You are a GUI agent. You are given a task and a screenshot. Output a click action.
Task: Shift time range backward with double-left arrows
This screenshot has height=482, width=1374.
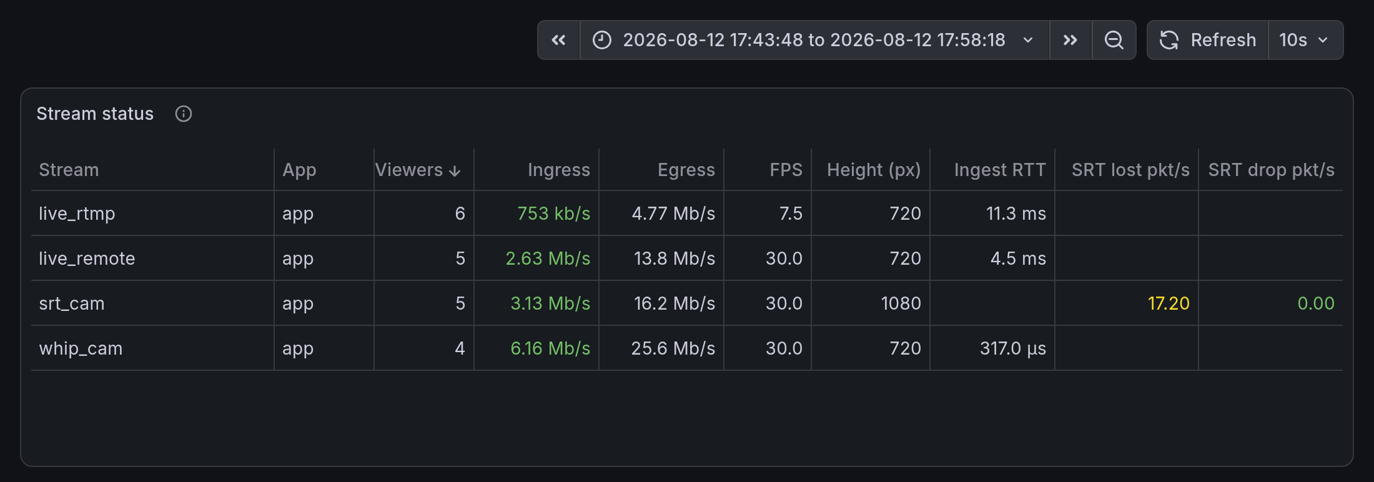(559, 40)
